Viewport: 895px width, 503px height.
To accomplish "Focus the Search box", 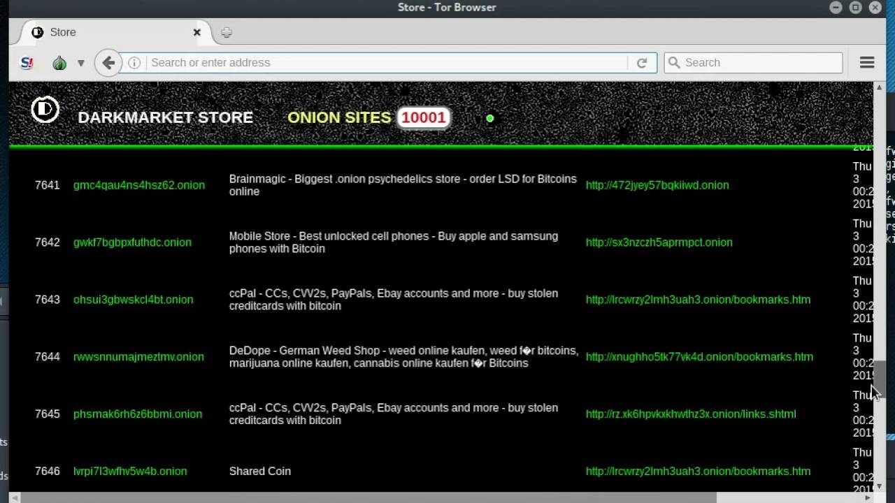I will tap(753, 63).
